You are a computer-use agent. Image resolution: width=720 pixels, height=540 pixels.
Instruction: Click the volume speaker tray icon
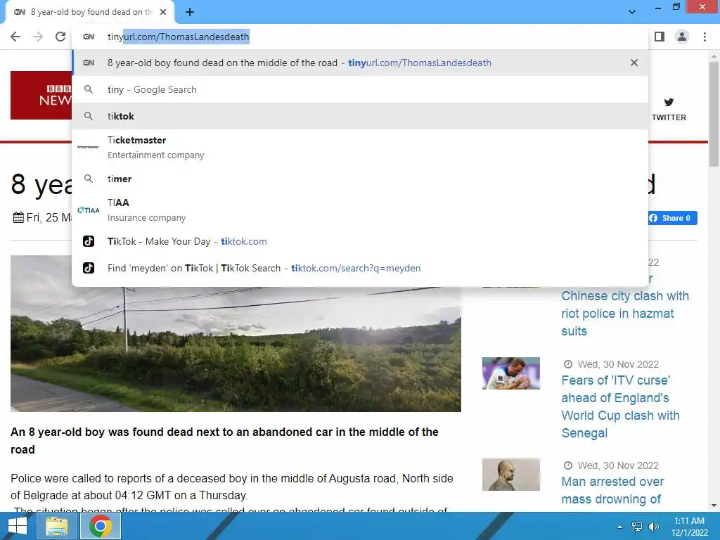click(654, 527)
